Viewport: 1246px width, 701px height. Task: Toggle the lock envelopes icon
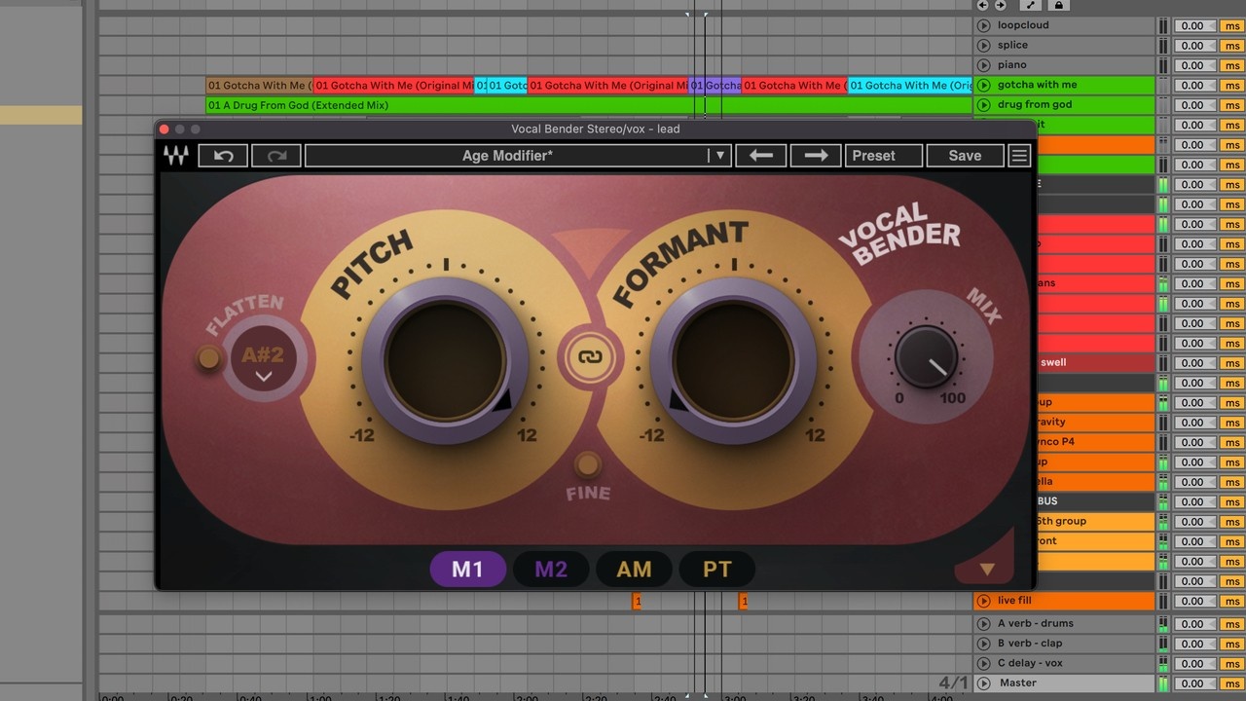1059,5
